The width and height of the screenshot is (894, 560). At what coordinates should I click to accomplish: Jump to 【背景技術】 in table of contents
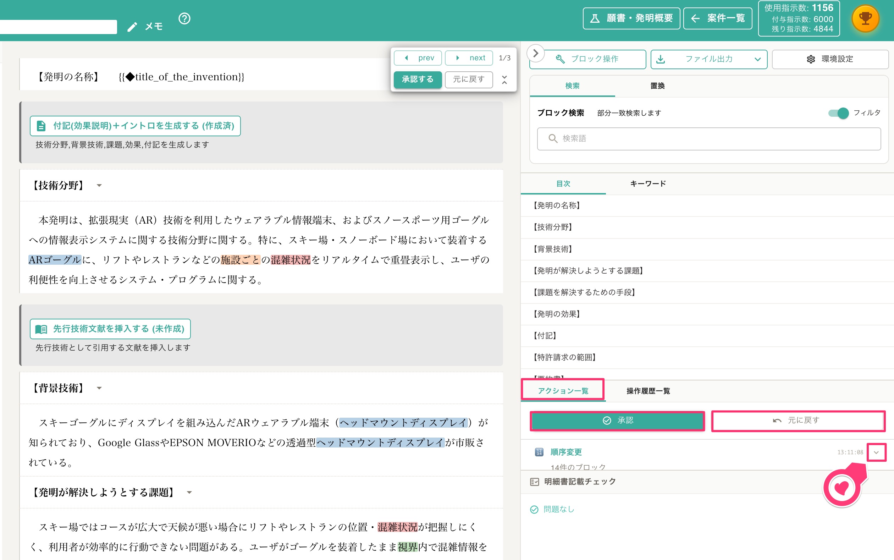707,249
